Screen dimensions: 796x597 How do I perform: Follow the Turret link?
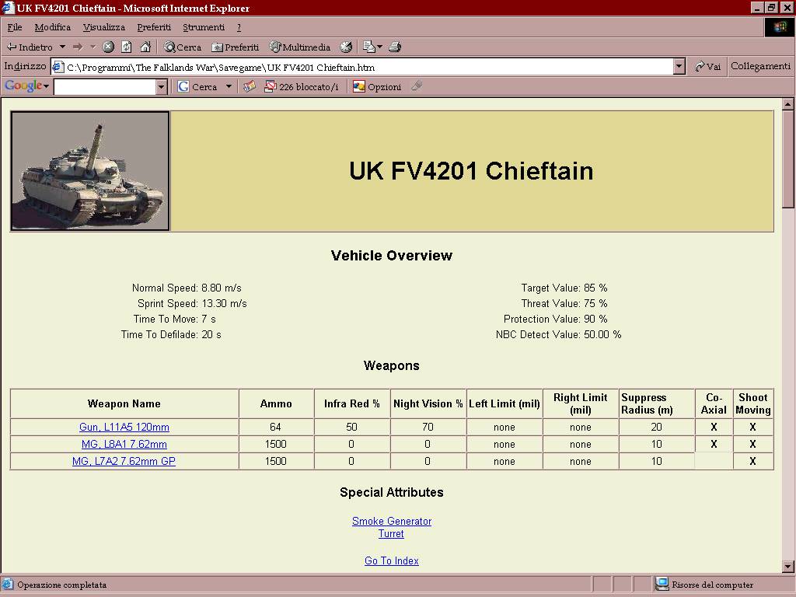pos(391,534)
